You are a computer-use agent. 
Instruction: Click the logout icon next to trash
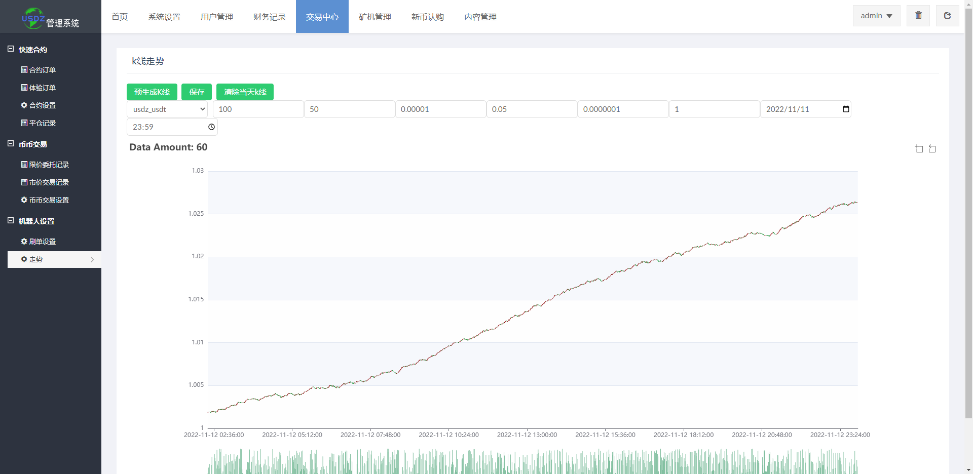pos(947,16)
